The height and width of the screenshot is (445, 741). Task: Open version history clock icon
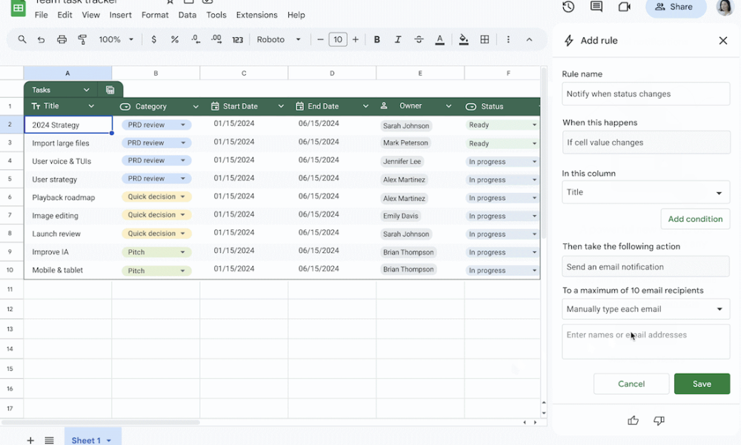pos(568,7)
